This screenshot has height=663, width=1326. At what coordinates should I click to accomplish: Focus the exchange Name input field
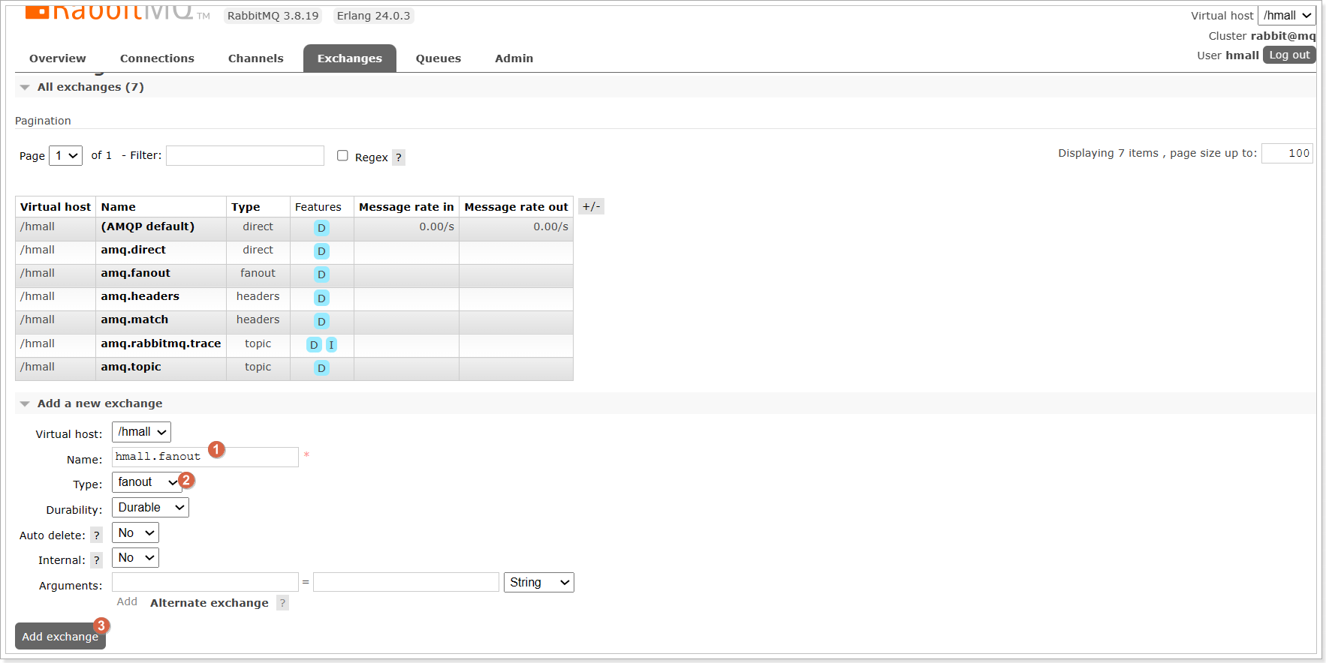click(x=205, y=457)
